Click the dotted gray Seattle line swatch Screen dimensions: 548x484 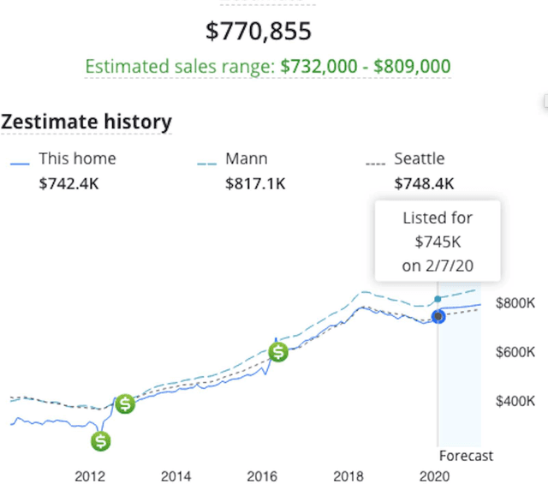[x=375, y=161]
